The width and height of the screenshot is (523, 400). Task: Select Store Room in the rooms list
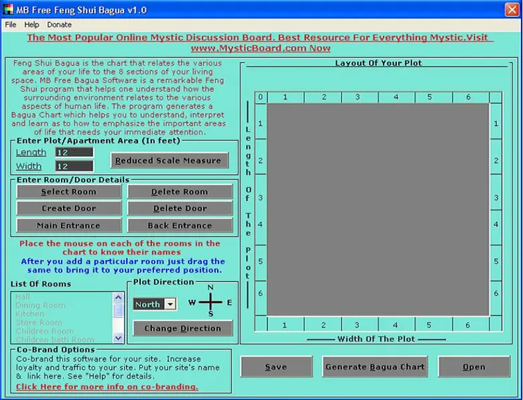pos(39,323)
